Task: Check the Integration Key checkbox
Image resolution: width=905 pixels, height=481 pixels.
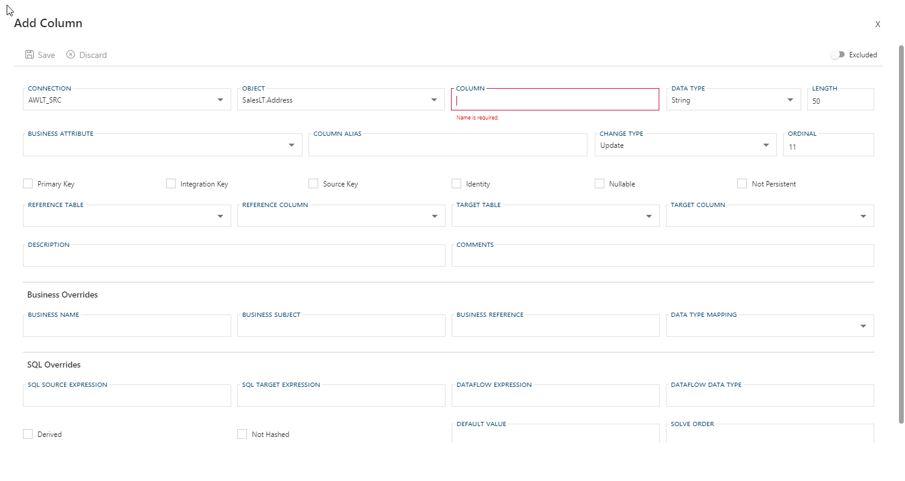Action: [170, 183]
